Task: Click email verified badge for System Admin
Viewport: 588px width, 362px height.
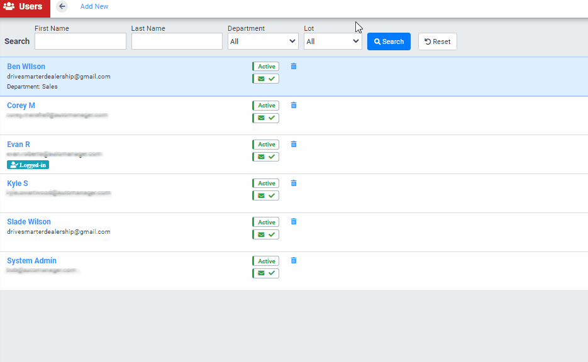Action: [x=265, y=273]
